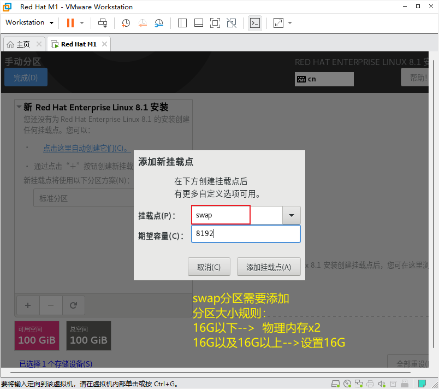This screenshot has height=389, width=439.
Task: Click the sound card status bar icon
Action: tap(382, 384)
